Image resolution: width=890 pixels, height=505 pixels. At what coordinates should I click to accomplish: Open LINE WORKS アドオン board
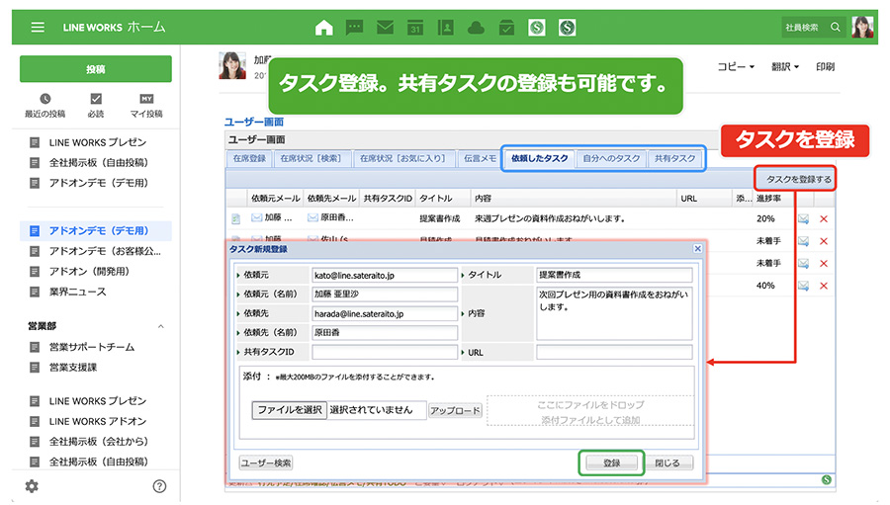coord(97,422)
